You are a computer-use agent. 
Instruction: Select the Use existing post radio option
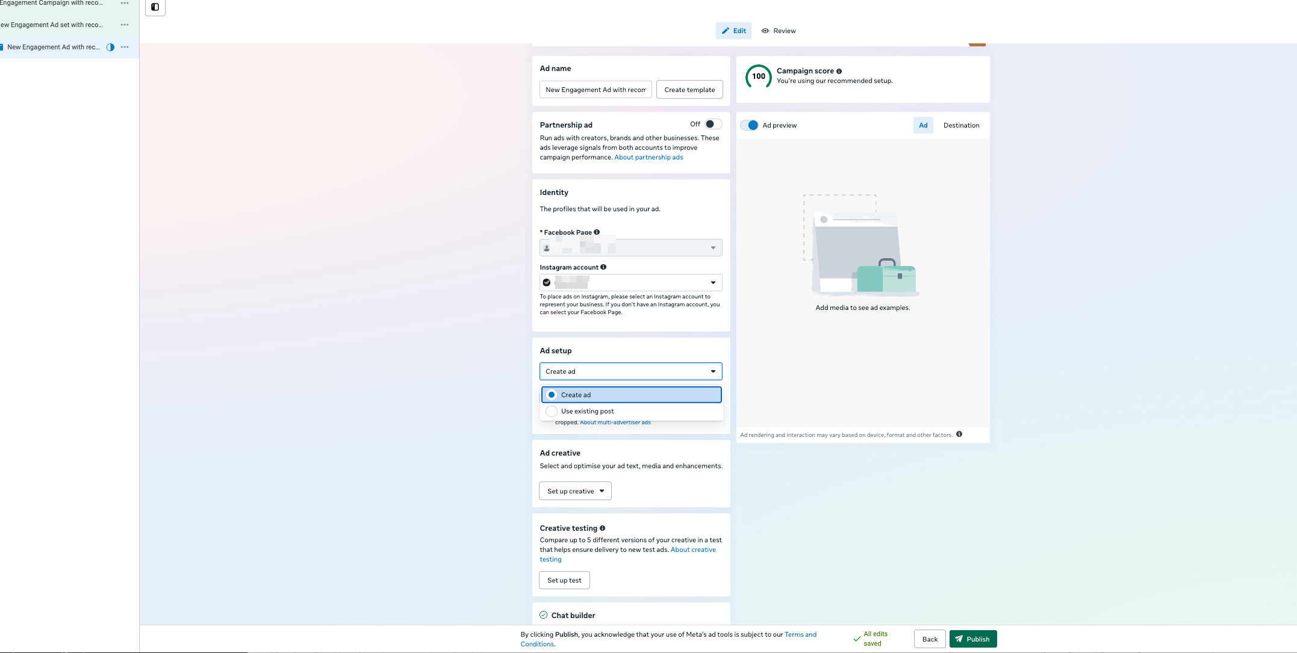point(552,411)
